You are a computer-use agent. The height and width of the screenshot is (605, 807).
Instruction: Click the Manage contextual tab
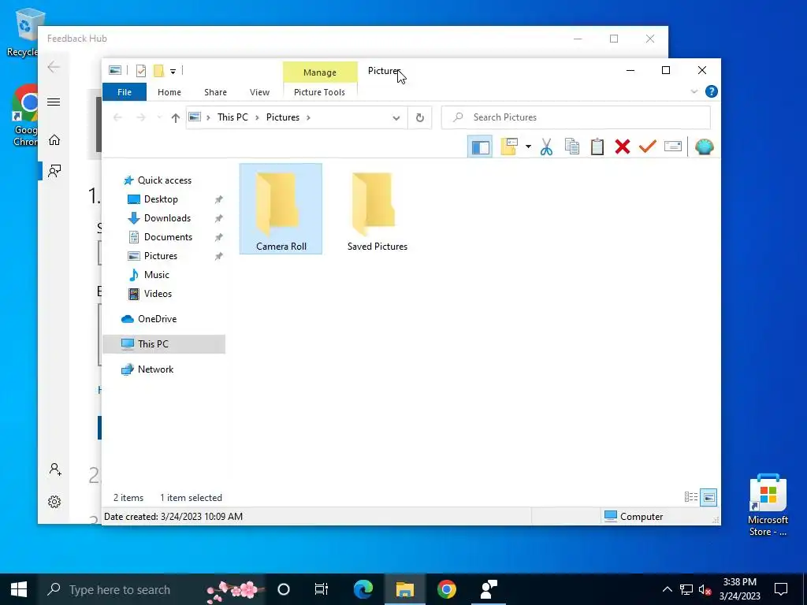[320, 72]
